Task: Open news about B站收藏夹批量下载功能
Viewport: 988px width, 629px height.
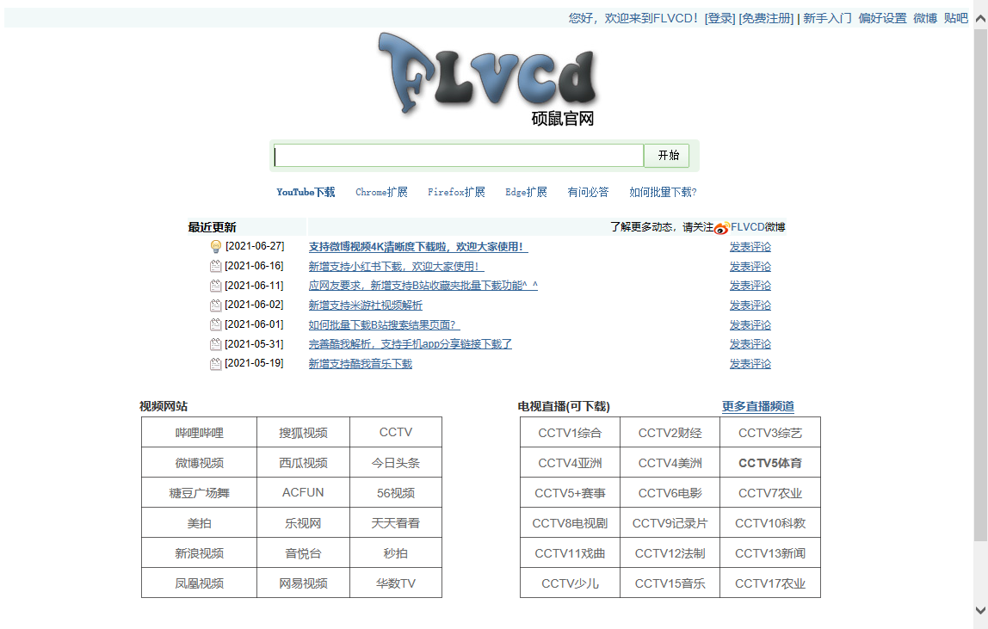Action: [423, 286]
